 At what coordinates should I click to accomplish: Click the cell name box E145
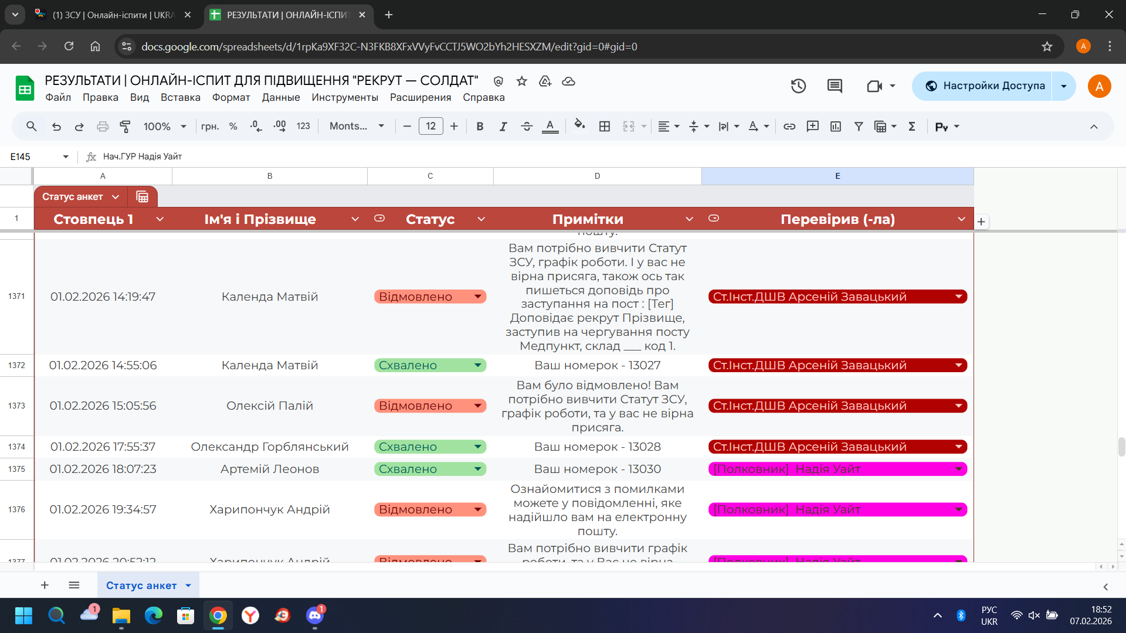[x=32, y=156]
